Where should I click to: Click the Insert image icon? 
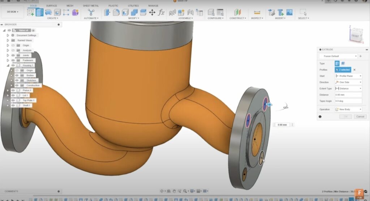(x=289, y=12)
